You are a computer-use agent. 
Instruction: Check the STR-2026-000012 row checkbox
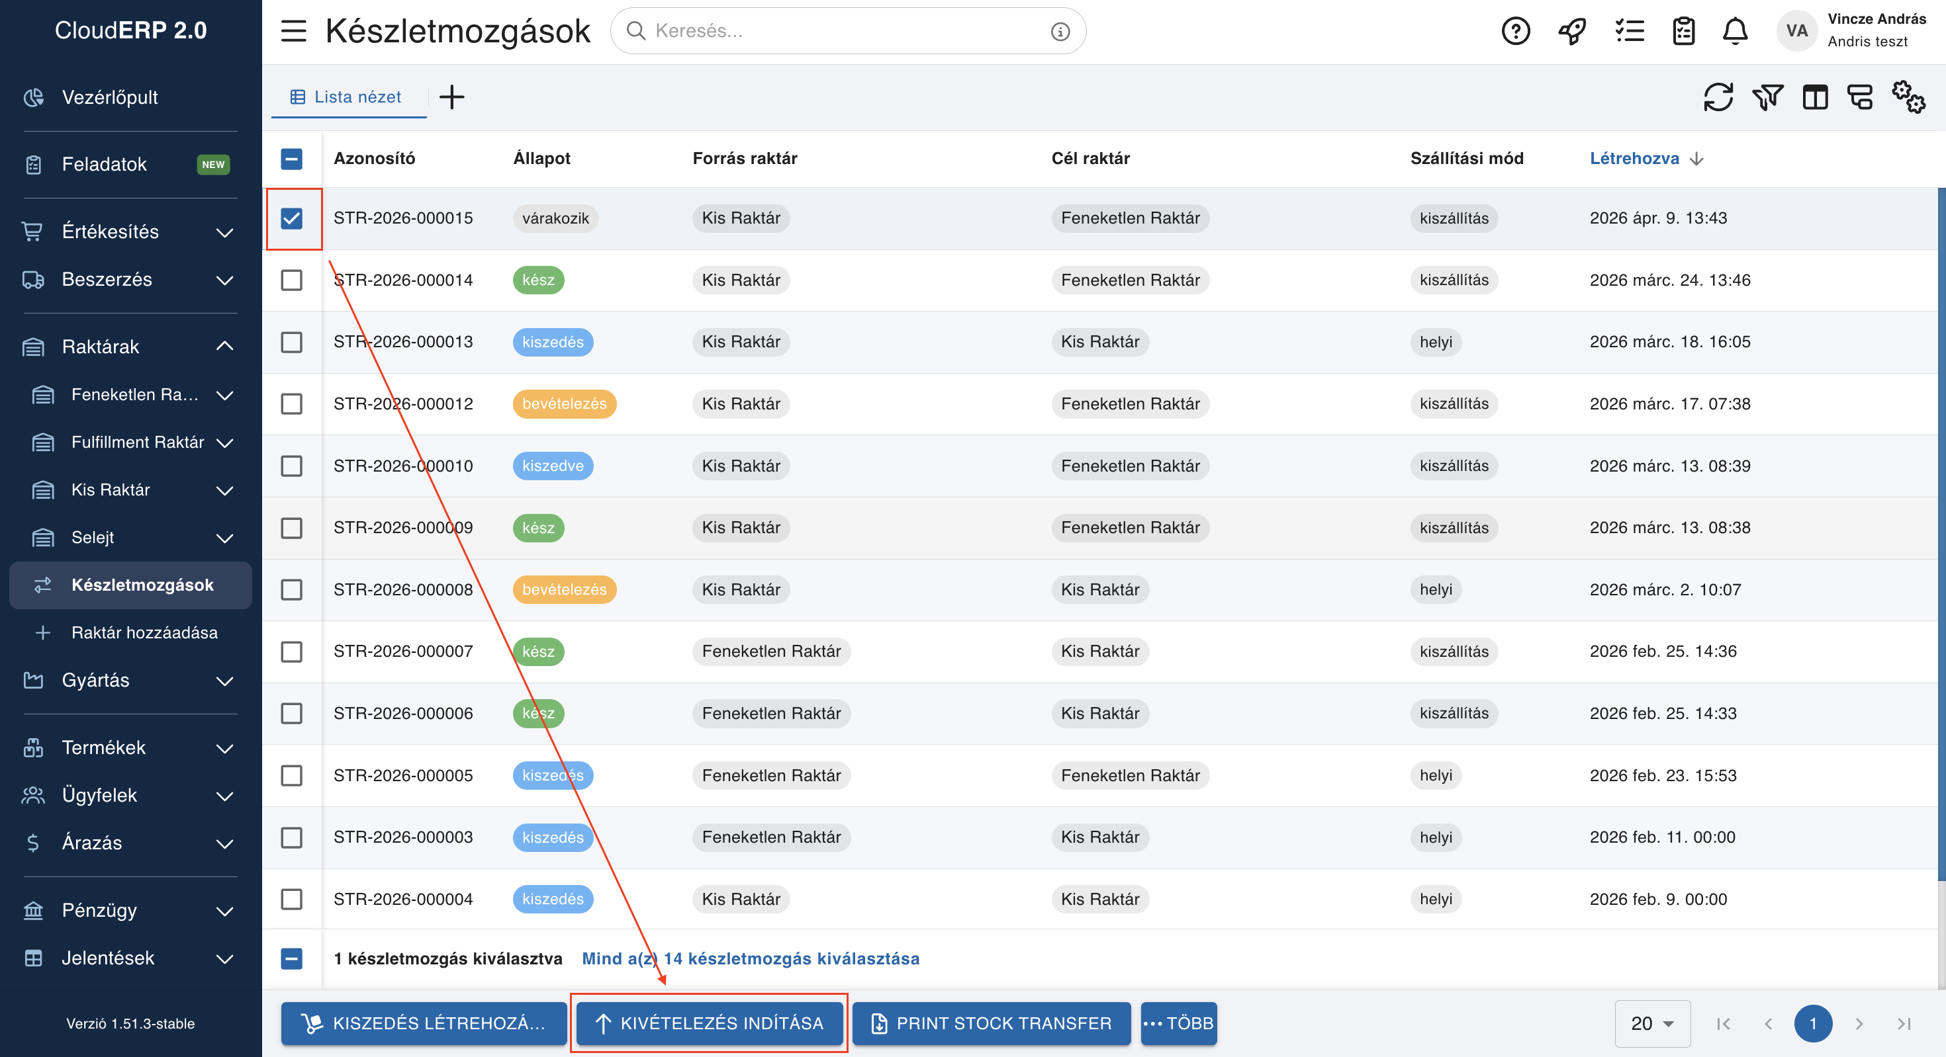[292, 404]
